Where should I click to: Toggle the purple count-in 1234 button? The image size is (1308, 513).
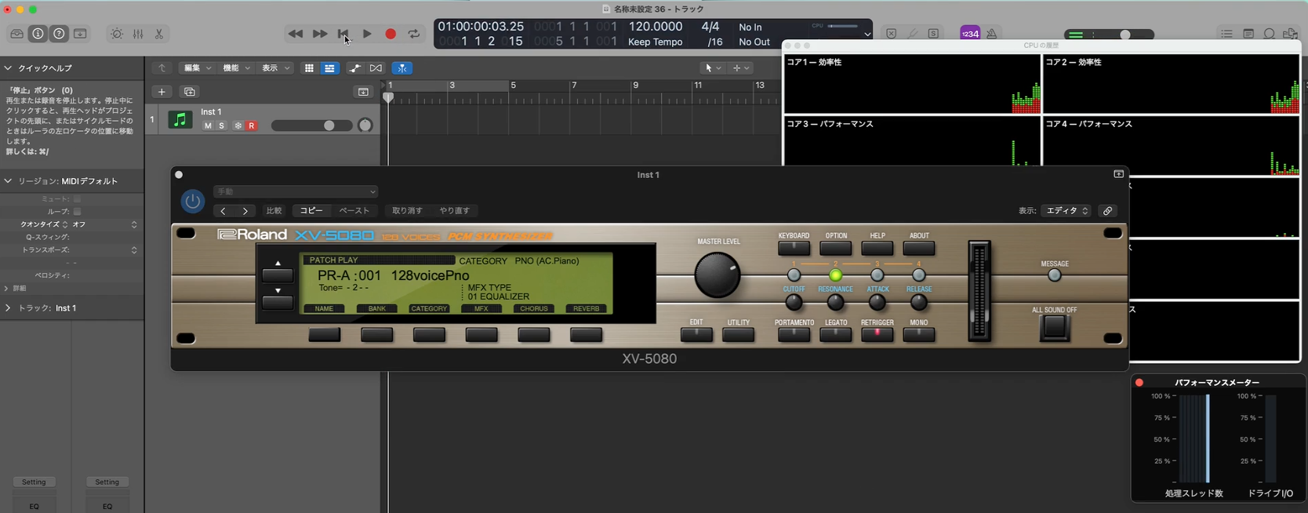(x=970, y=34)
